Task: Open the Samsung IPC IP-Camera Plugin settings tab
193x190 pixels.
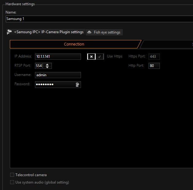Action: 48,32
